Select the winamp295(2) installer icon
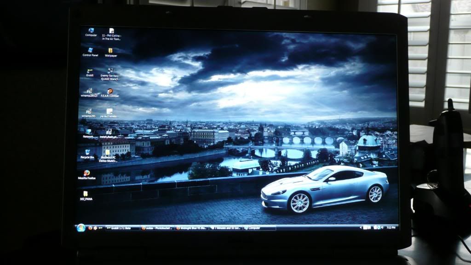 tap(89, 92)
